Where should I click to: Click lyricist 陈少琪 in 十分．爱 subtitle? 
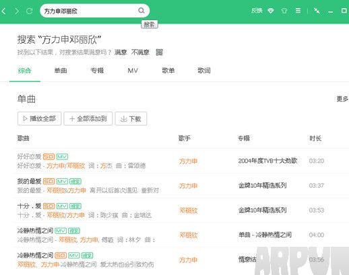pos(109,215)
